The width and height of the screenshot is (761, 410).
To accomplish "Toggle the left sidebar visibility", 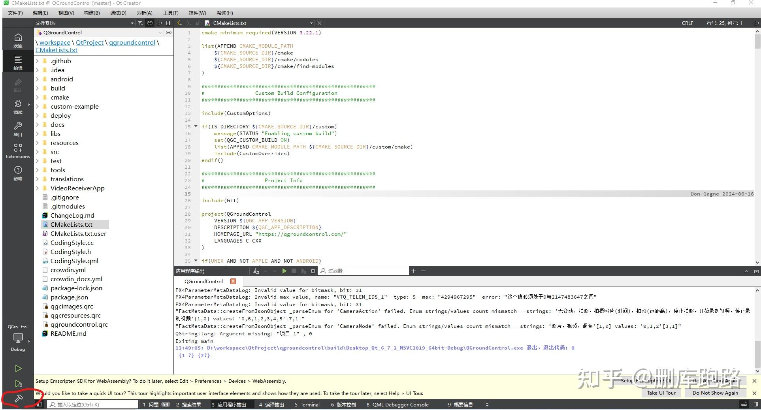I will (x=39, y=404).
